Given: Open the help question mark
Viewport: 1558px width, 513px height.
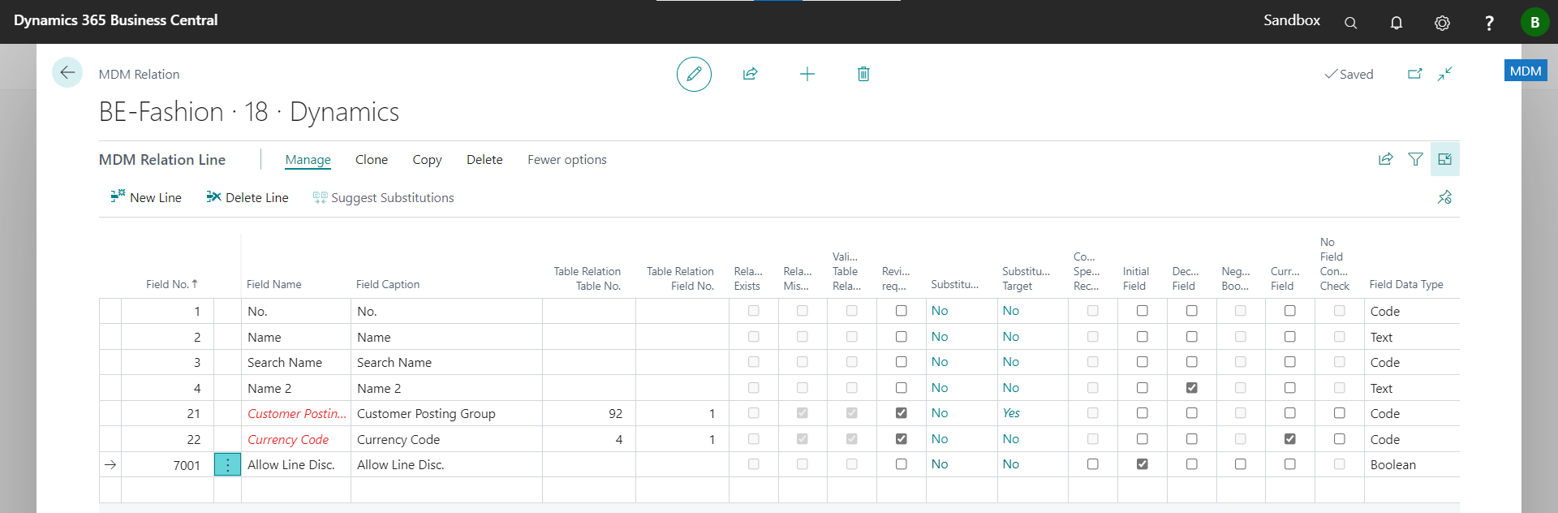Looking at the screenshot, I should [x=1489, y=23].
